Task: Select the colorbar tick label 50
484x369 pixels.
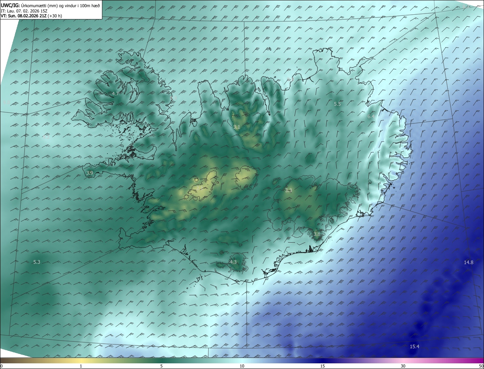Action: (x=481, y=366)
